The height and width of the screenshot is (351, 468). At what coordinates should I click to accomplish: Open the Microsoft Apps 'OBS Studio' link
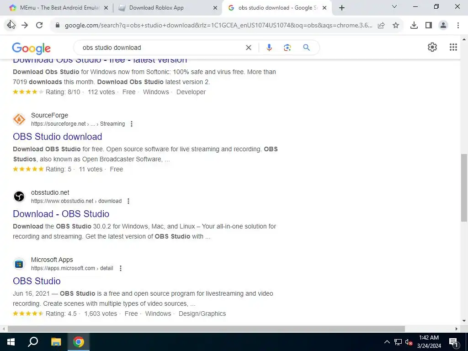click(37, 281)
